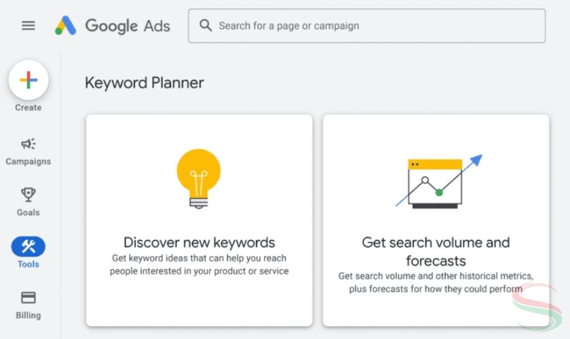Select the Goals label in sidebar
This screenshot has height=339, width=570.
pos(28,213)
